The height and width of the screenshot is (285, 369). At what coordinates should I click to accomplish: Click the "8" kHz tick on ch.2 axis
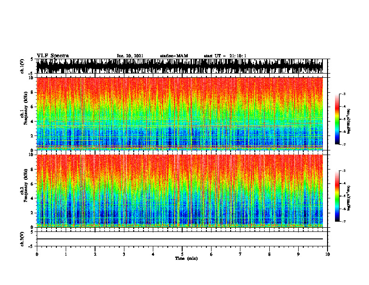pos(33,170)
